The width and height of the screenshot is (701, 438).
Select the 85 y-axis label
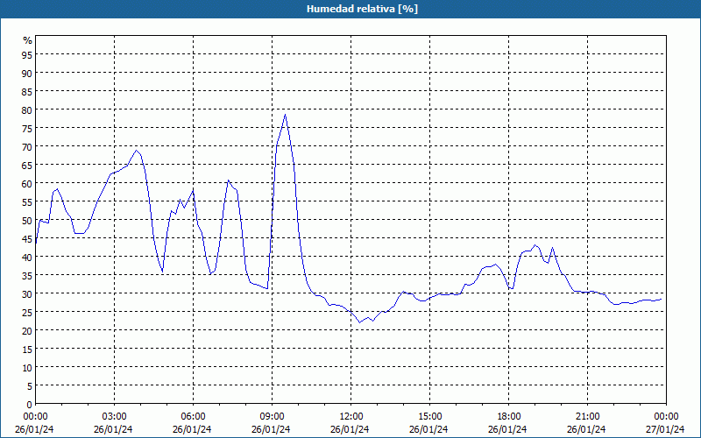pos(27,91)
